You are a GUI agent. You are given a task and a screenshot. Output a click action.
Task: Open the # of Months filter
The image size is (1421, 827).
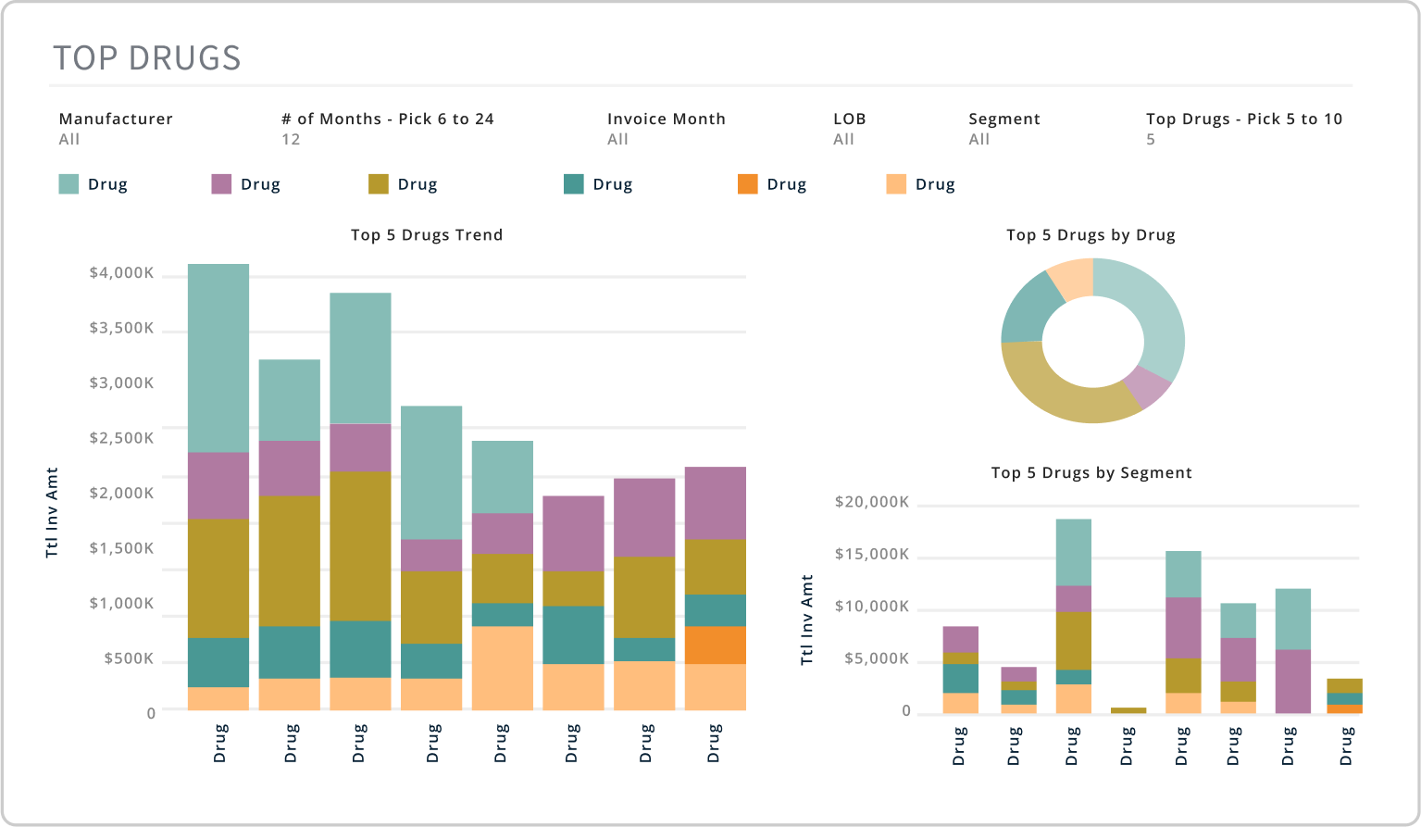pyautogui.click(x=387, y=129)
